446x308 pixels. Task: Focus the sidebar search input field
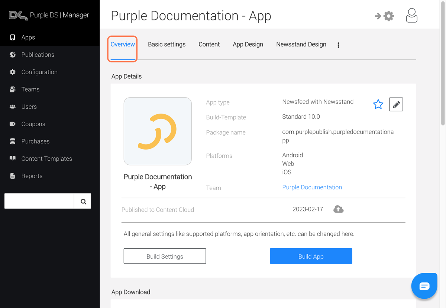[x=39, y=201]
